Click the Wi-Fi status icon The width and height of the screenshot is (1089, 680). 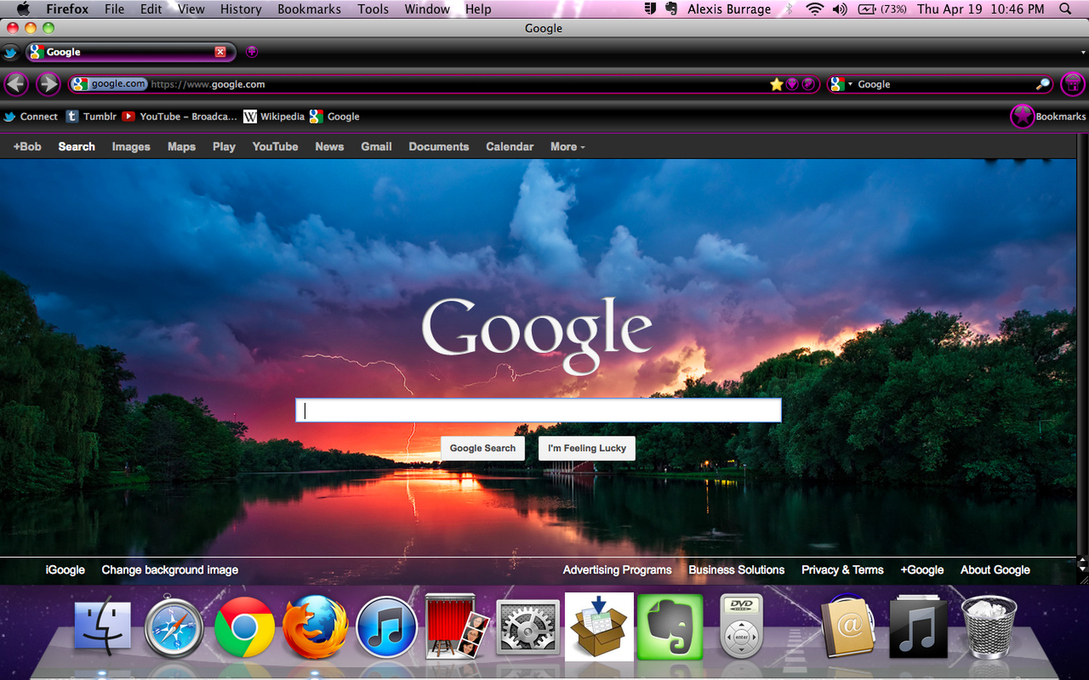point(814,9)
